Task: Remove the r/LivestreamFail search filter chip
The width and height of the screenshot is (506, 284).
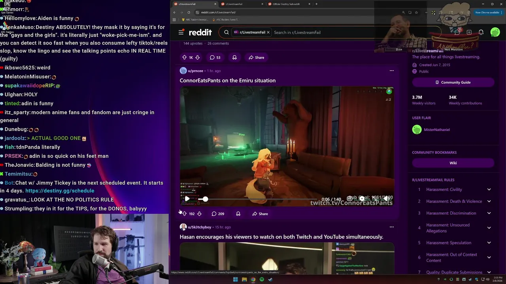Action: click(x=268, y=32)
